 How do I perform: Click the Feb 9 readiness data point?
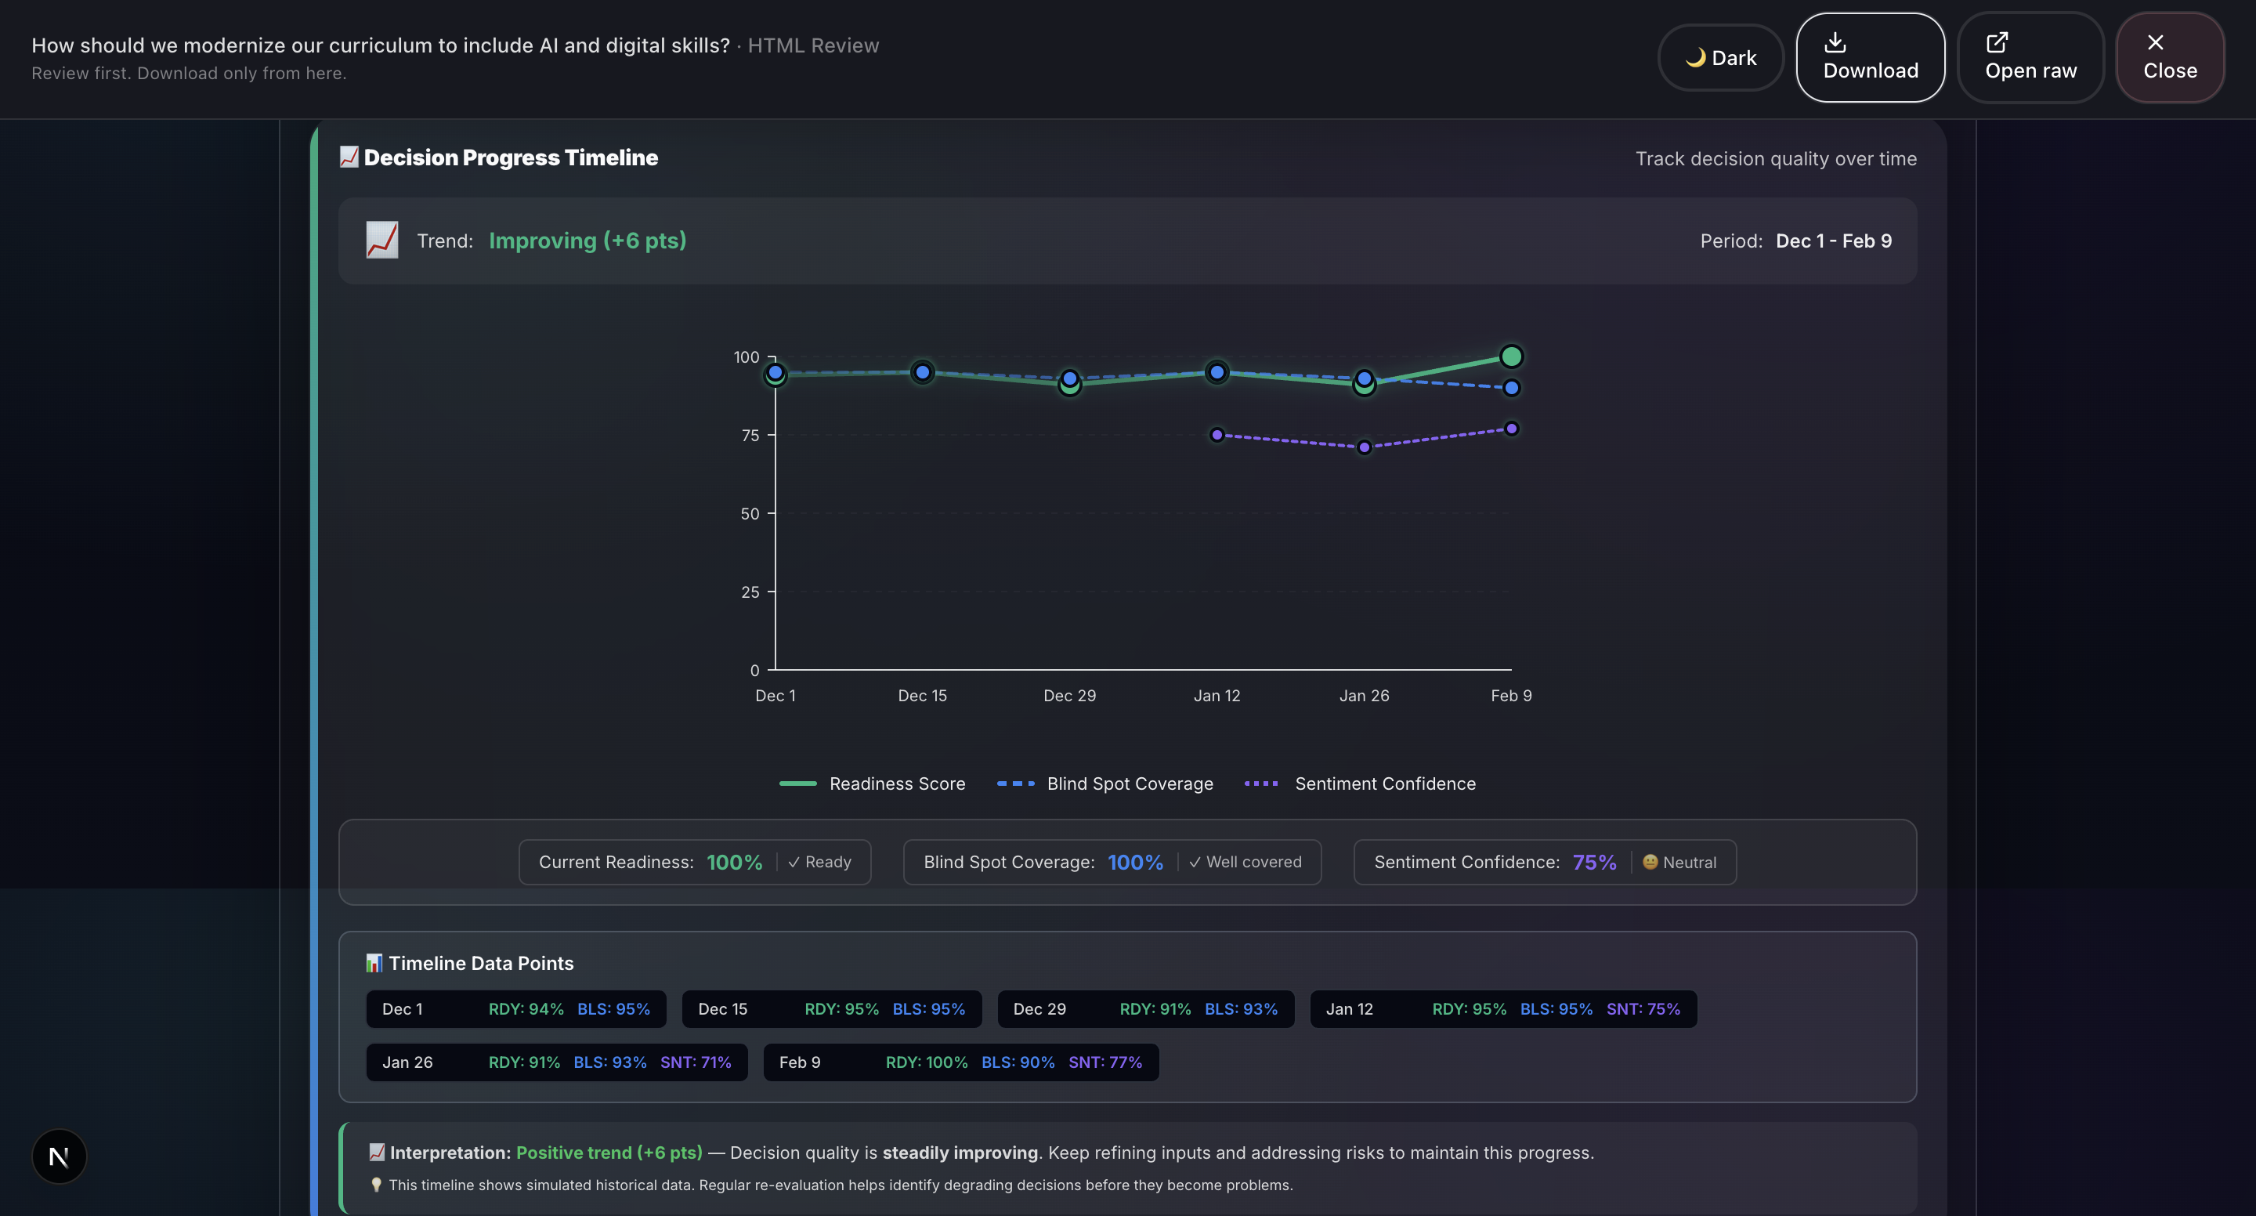click(1511, 356)
